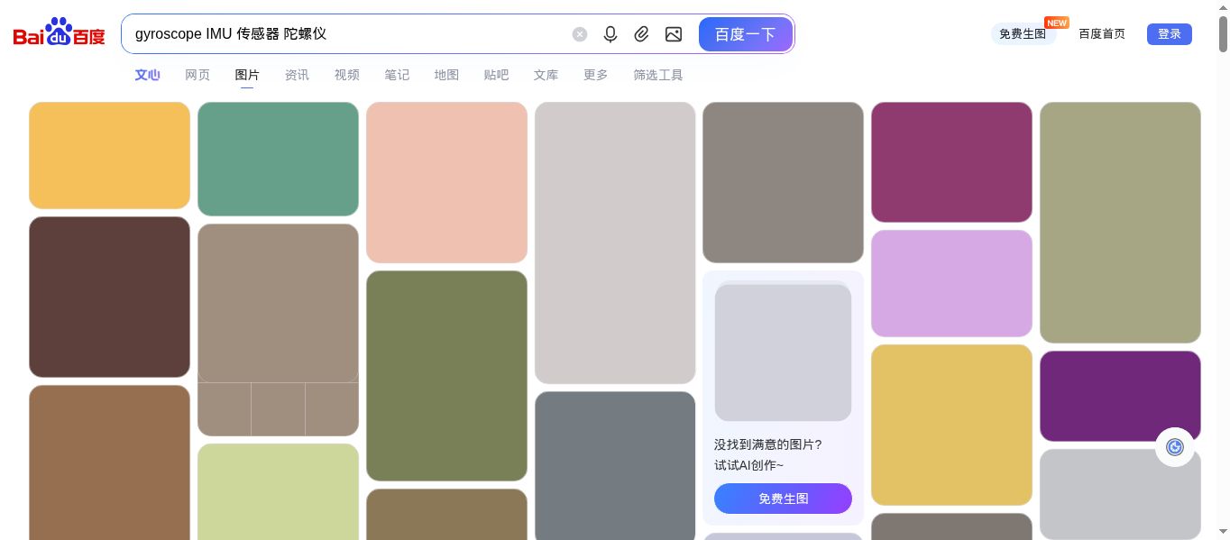
Task: Click the 登录 button
Action: 1170,34
